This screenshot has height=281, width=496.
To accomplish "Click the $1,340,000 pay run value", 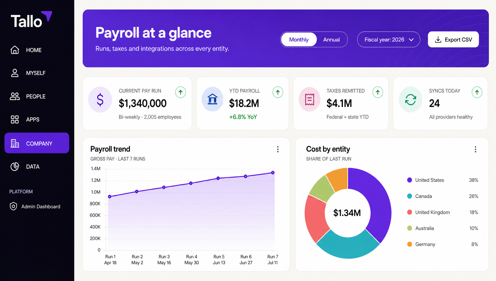I will (143, 103).
